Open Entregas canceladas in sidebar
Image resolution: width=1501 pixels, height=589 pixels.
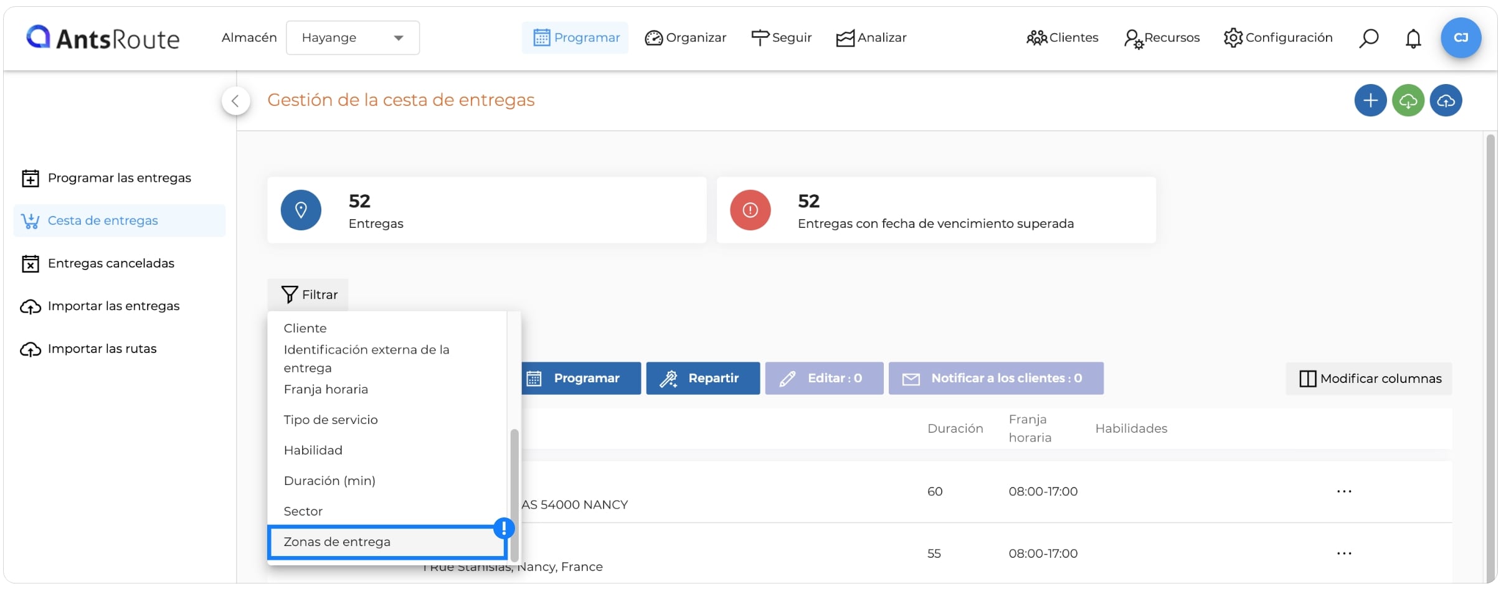(x=119, y=263)
